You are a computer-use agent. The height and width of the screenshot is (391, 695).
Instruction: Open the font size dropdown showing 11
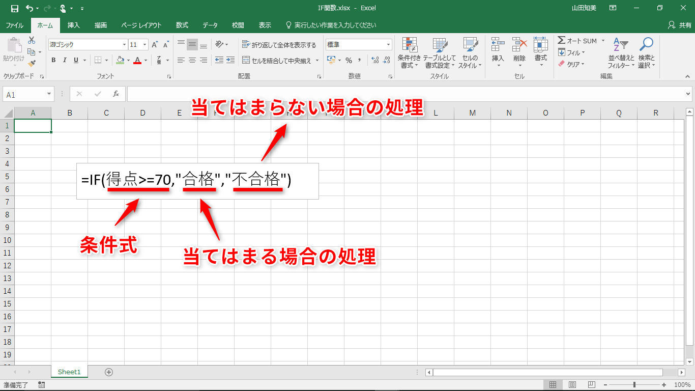click(x=145, y=45)
